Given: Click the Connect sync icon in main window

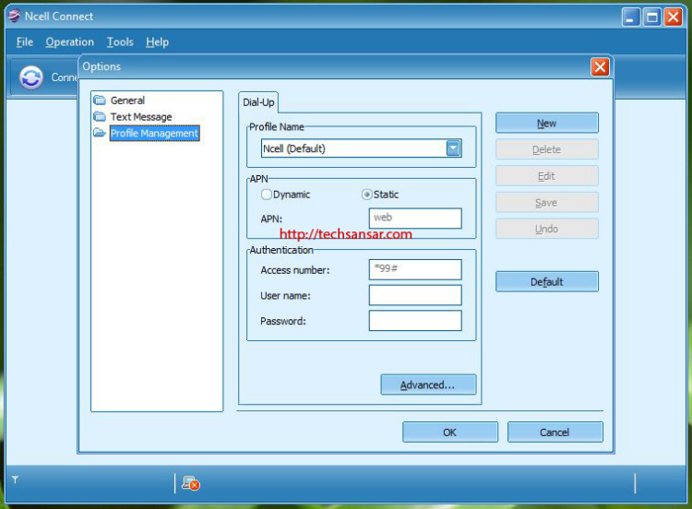Looking at the screenshot, I should pyautogui.click(x=30, y=77).
